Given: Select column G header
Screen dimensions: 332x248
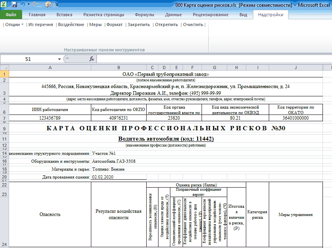Looking at the screenshot, I should pyautogui.click(x=215, y=68).
